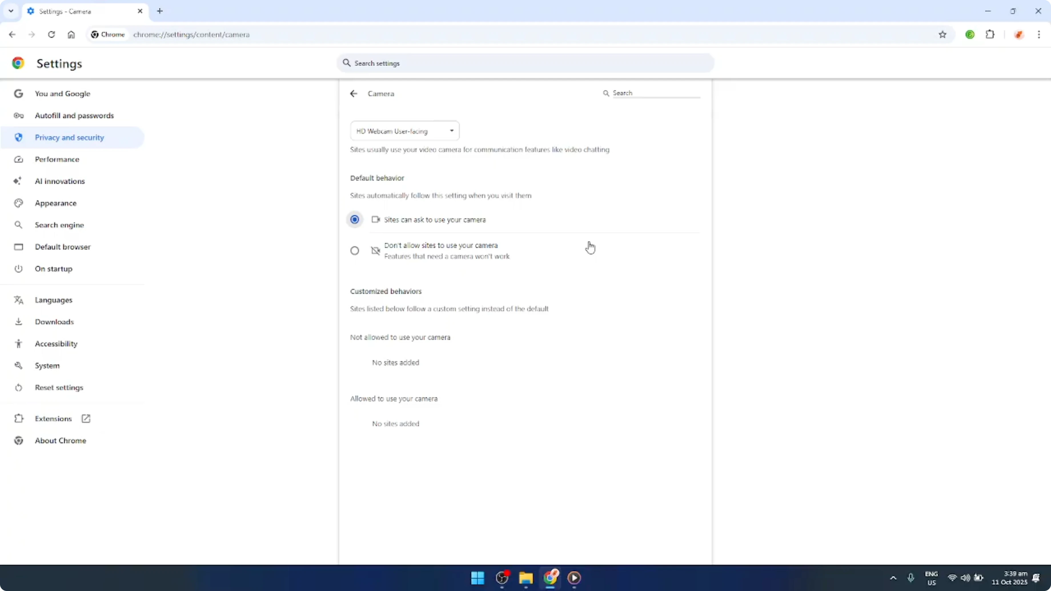Open the Windows Start menu
The image size is (1051, 591).
tap(477, 578)
